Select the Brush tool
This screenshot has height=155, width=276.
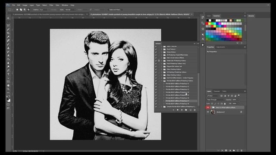pos(8,44)
